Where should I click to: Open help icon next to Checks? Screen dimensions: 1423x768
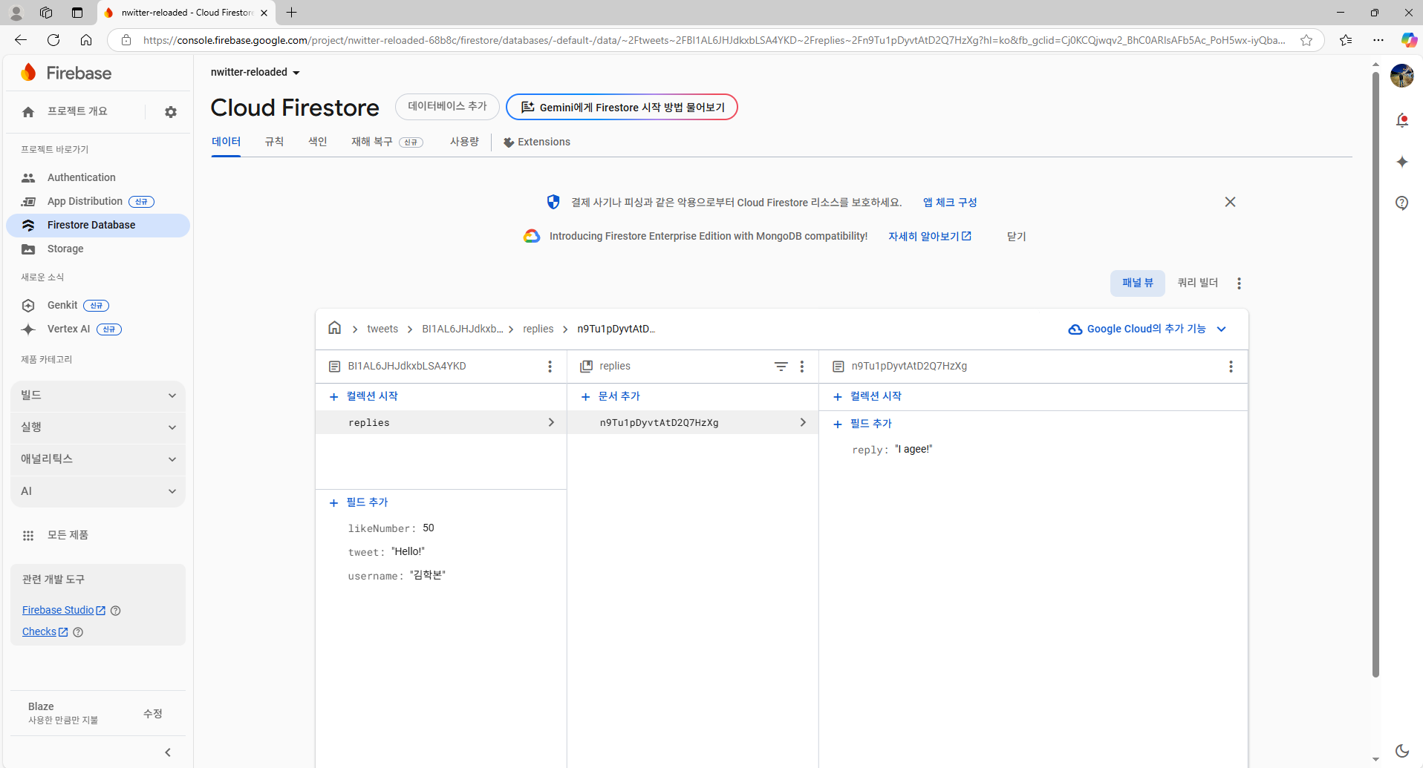[x=78, y=632]
